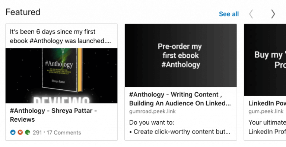Click Create click-worthy content bullet text
Image resolution: width=286 pixels, height=147 pixels.
tap(179, 132)
